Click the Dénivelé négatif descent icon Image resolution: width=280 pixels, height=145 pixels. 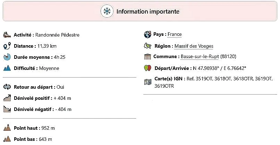tap(7, 109)
